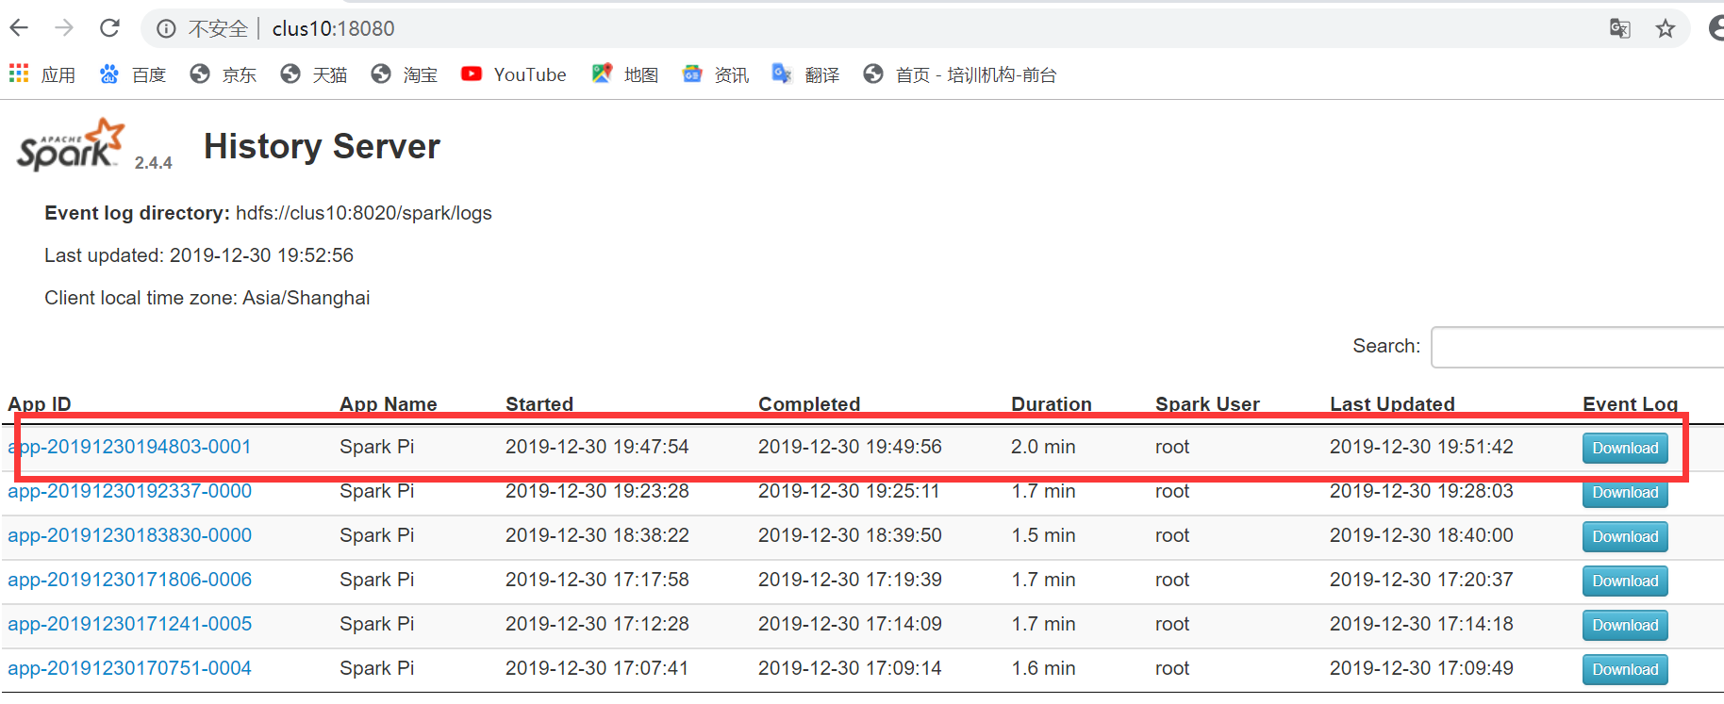The height and width of the screenshot is (704, 1724).
Task: Open application app-20191230183830-0000
Action: pyautogui.click(x=130, y=535)
